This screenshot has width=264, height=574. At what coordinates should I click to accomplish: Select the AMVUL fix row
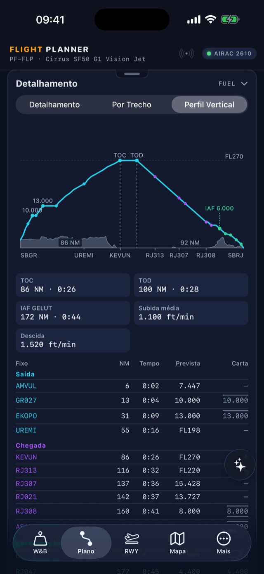click(132, 386)
